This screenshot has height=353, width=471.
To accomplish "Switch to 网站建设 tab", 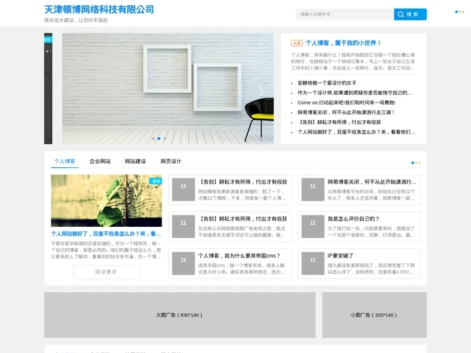I will point(135,161).
